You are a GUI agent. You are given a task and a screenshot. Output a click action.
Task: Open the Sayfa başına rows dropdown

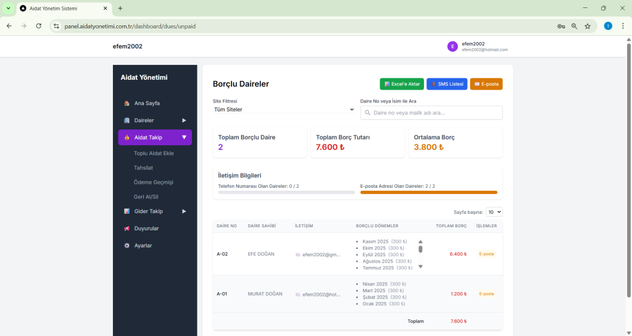pos(494,212)
